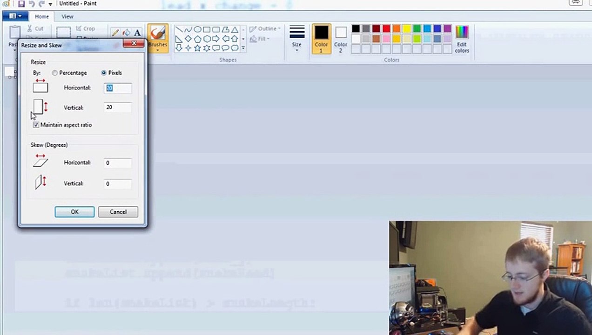Image resolution: width=592 pixels, height=335 pixels.
Task: Choose the Rectangle shape
Action: tap(207, 29)
